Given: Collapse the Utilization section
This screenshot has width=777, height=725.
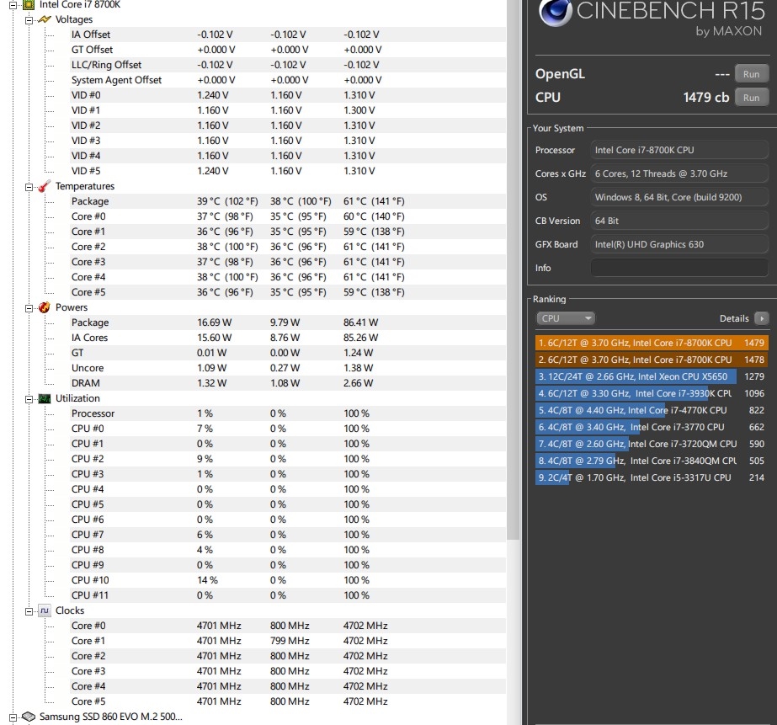Looking at the screenshot, I should point(29,399).
